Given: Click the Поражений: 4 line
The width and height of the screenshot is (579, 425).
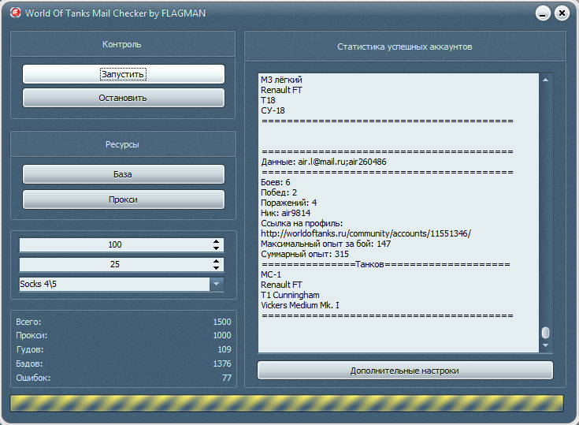Looking at the screenshot, I should pyautogui.click(x=289, y=203).
